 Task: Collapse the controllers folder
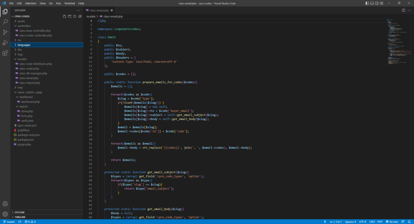[24, 26]
